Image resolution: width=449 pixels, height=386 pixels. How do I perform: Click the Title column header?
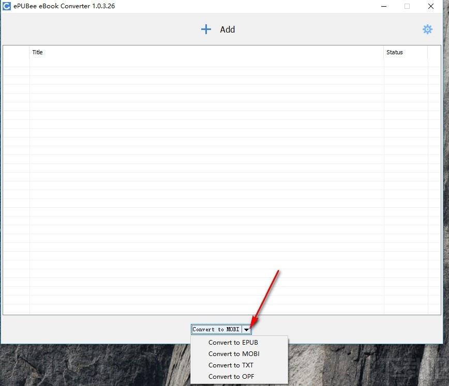(206, 52)
